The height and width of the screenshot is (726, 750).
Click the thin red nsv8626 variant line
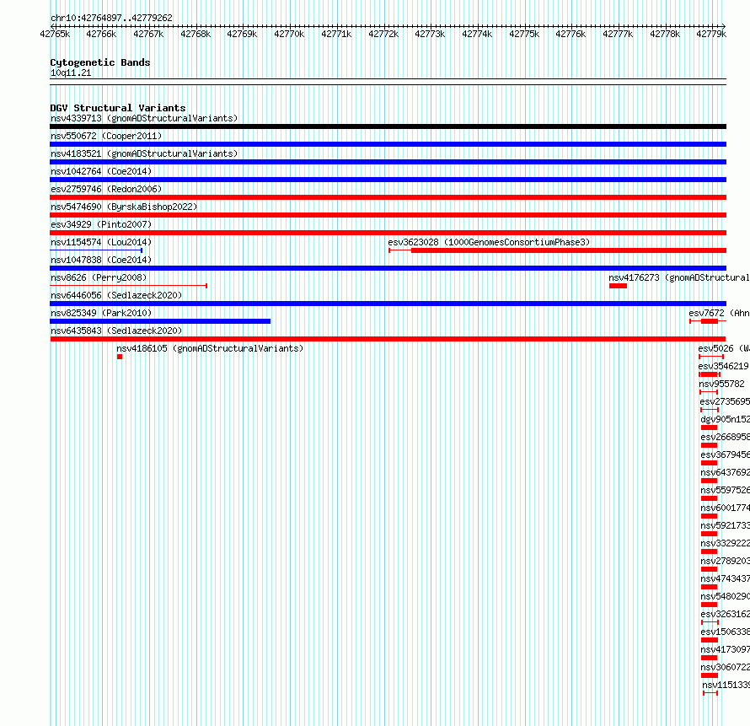(129, 286)
